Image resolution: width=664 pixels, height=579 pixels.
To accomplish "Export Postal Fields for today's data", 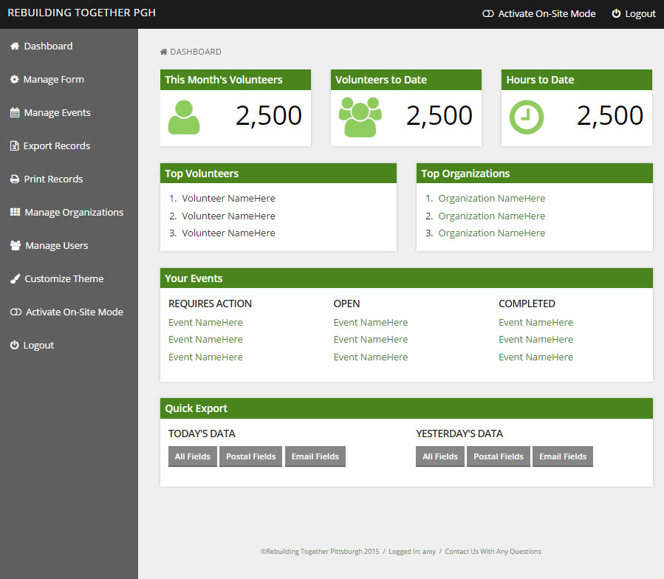I will click(250, 456).
